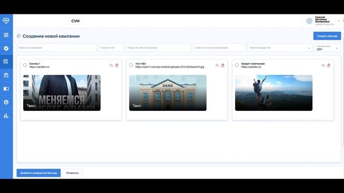Select the 'тест КЕА' radio button
The image size is (344, 193).
coord(131,65)
